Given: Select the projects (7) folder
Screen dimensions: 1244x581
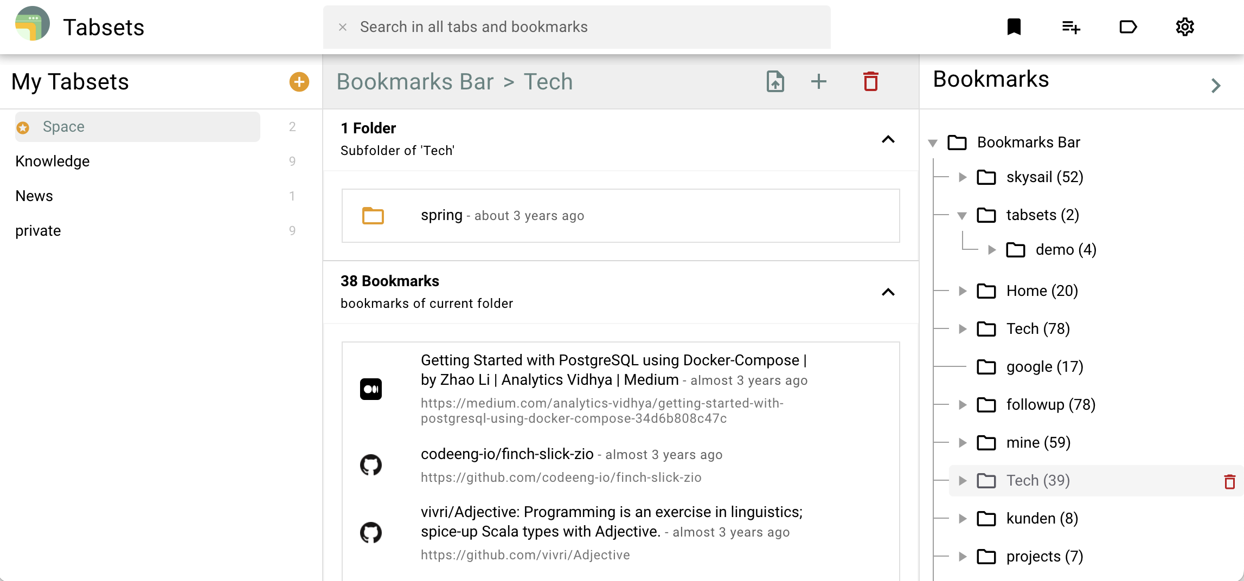Looking at the screenshot, I should [x=1044, y=557].
